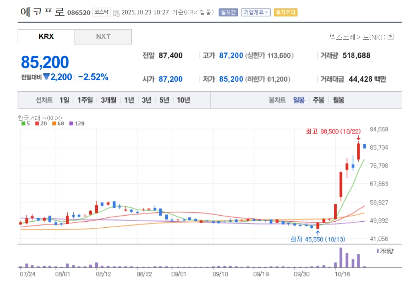Expand the 기업개요 dropdown
The height and width of the screenshot is (287, 402).
256,12
